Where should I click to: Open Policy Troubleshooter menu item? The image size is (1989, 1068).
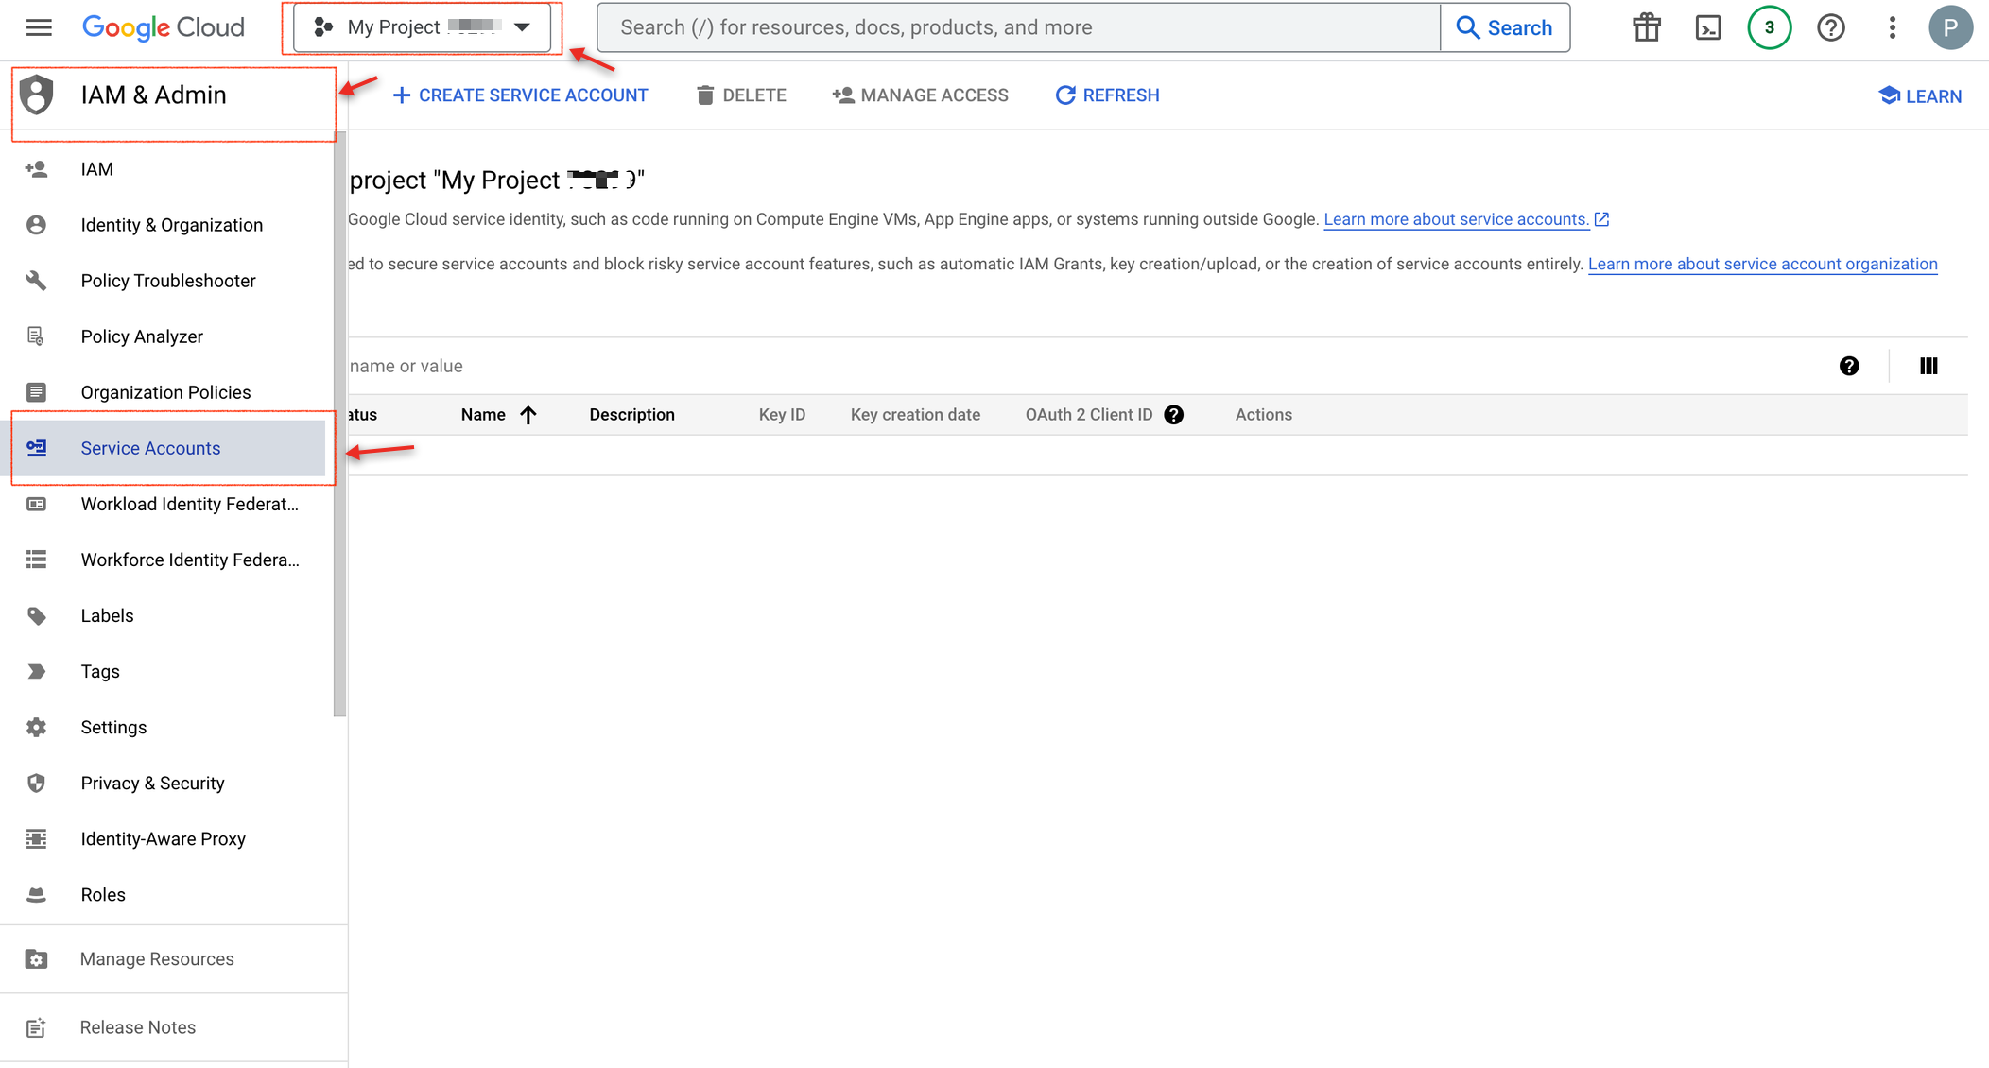(167, 281)
